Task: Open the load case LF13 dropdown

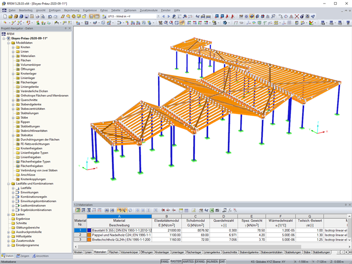Action: [x=158, y=16]
